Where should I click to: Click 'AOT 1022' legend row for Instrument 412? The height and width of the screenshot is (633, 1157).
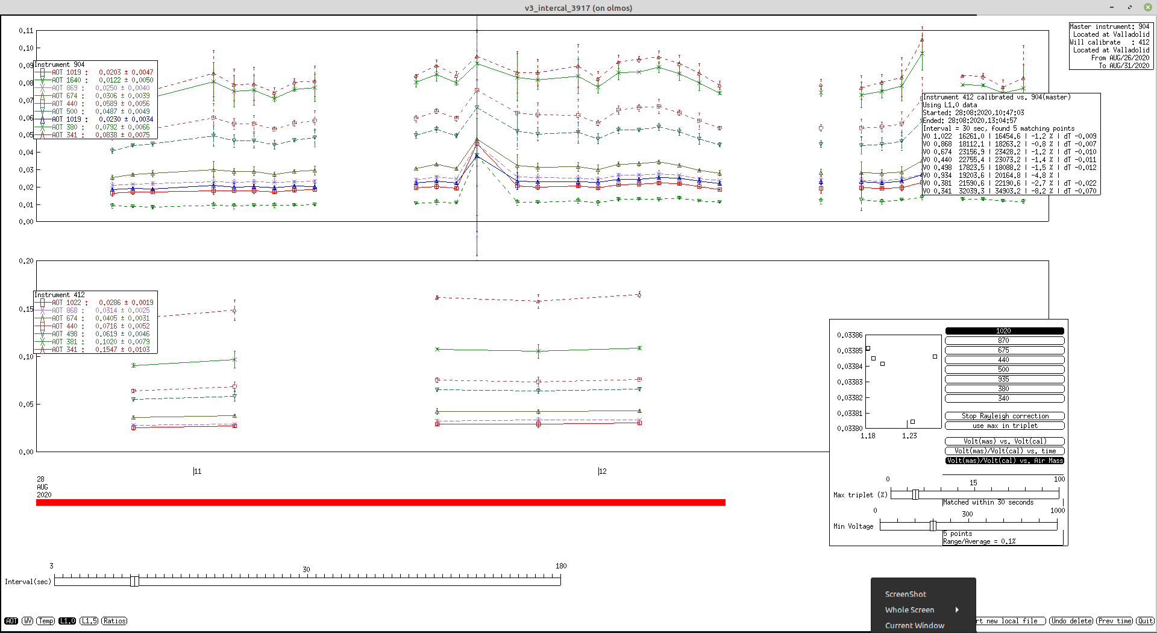click(96, 303)
